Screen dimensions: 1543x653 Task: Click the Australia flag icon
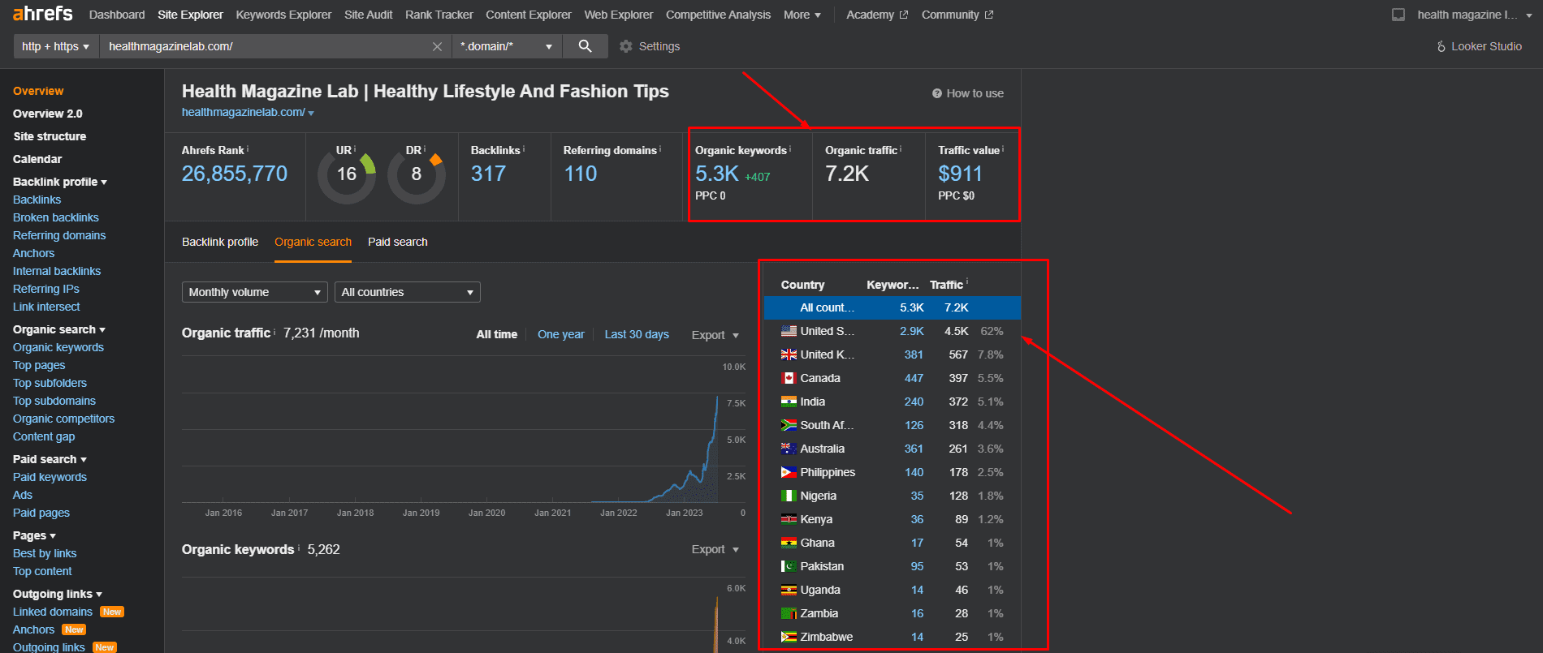[789, 449]
